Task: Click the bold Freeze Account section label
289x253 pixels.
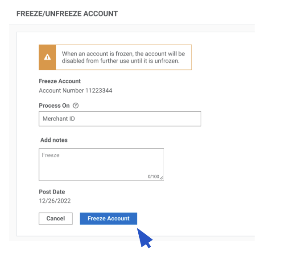Action: (60, 81)
